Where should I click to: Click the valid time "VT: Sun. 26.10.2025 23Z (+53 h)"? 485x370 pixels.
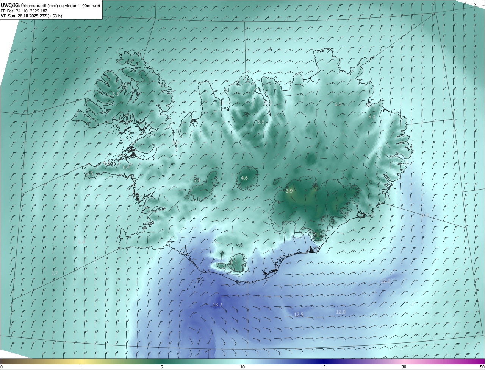[31, 16]
